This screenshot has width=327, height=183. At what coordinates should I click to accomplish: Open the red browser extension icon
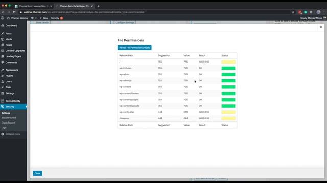[300, 12]
